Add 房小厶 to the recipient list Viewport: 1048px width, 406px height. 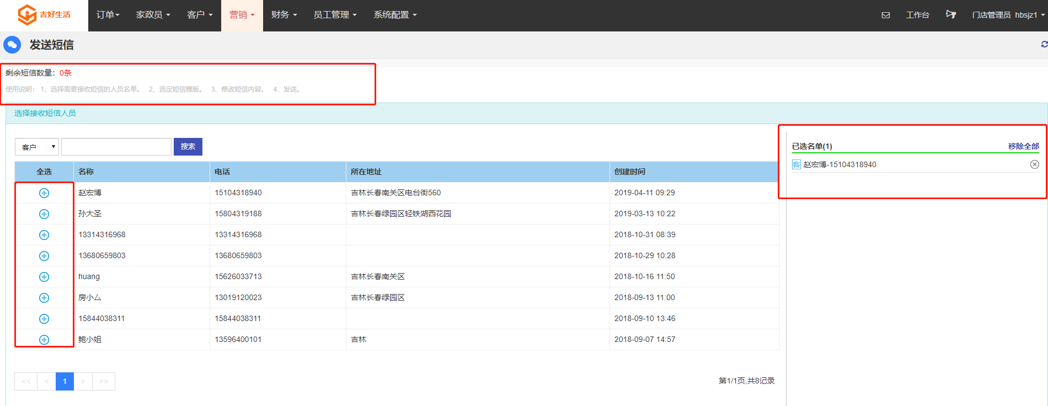44,298
